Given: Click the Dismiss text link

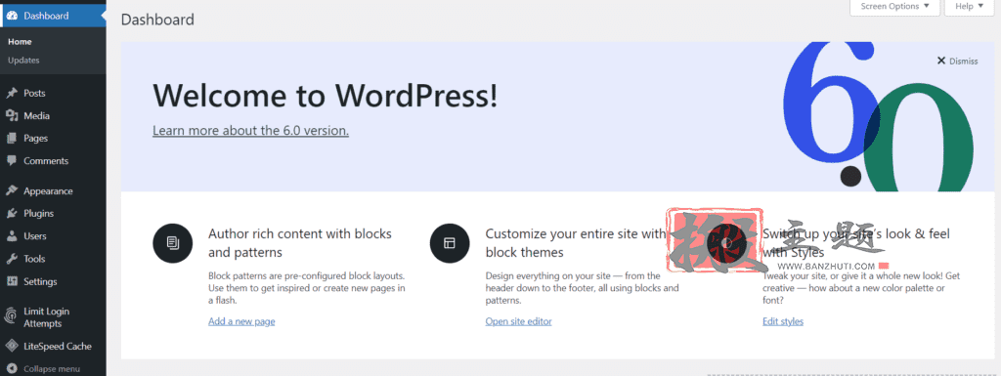Looking at the screenshot, I should tap(963, 62).
